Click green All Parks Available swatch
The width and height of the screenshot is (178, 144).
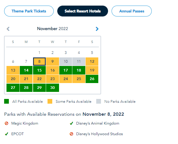[x=6, y=101]
